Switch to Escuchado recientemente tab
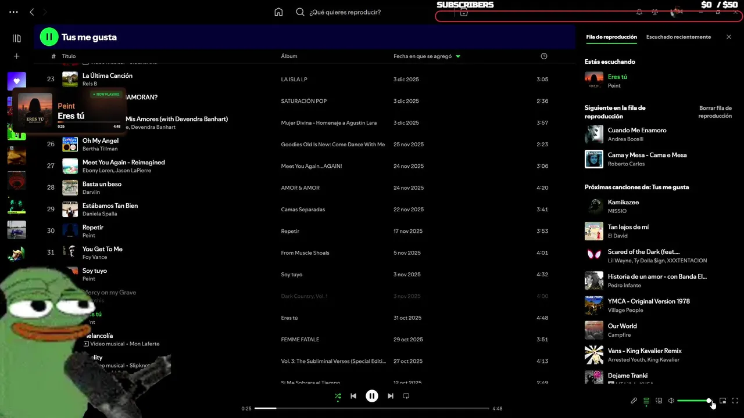This screenshot has width=744, height=418. pos(678,37)
